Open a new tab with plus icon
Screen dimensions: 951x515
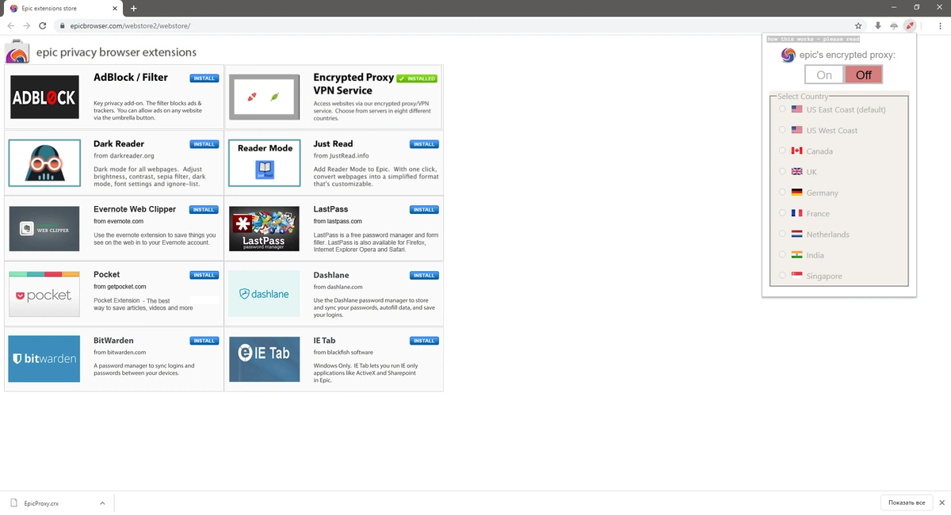point(134,8)
